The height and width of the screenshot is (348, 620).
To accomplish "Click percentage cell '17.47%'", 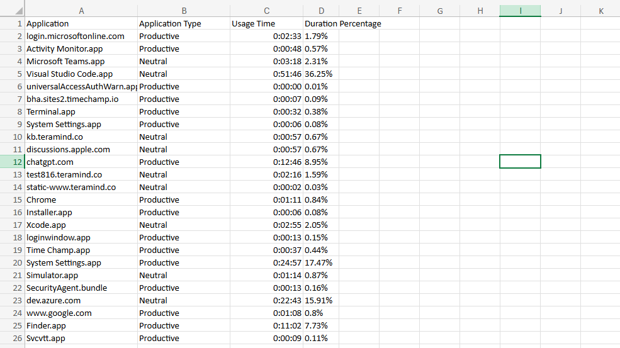I will click(321, 262).
